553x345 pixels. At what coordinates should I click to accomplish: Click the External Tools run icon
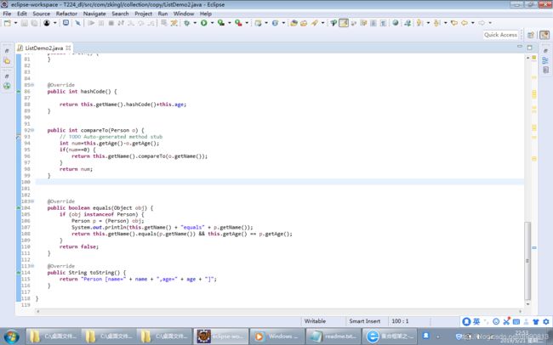[238, 23]
